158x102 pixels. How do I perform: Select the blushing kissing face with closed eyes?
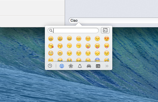click(60, 46)
